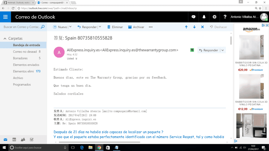Expand recipients details next to Usted
The image size is (269, 151).
point(76,58)
